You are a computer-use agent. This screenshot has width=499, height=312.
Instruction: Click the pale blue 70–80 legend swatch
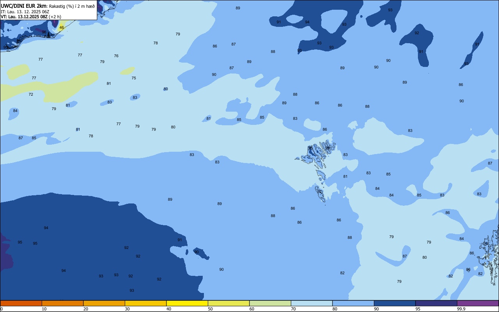coord(311,303)
